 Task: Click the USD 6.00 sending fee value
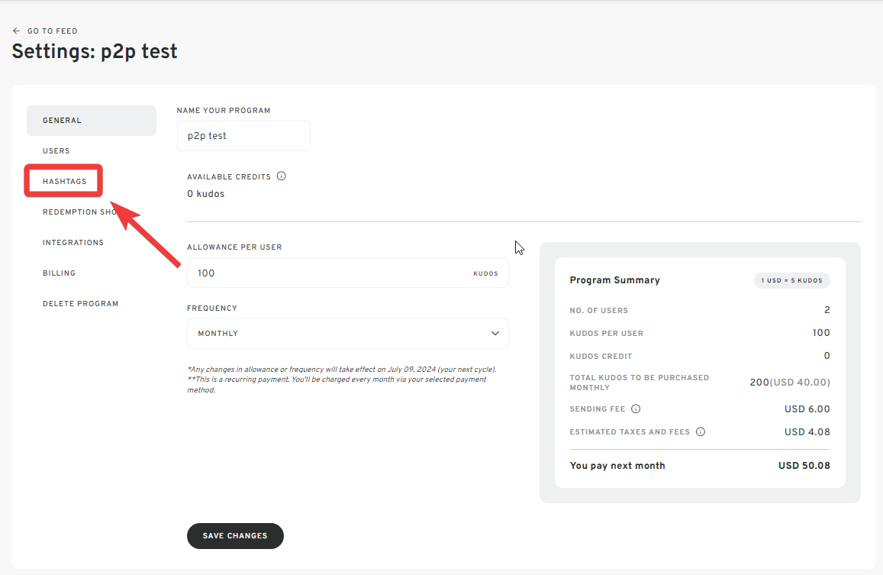(x=807, y=409)
